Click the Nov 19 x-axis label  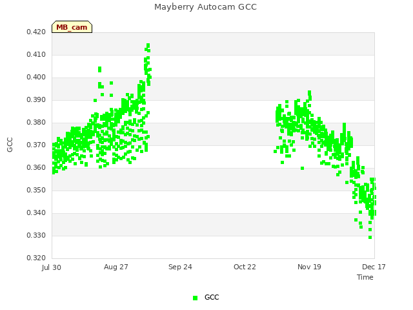[309, 267]
